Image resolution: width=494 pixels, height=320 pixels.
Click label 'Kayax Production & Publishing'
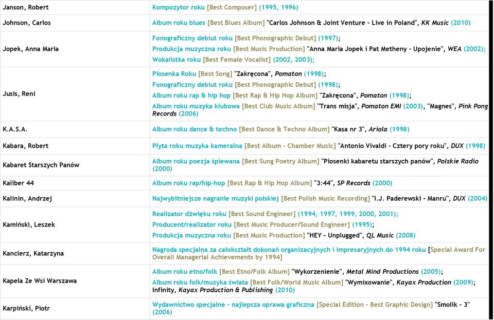225,290
